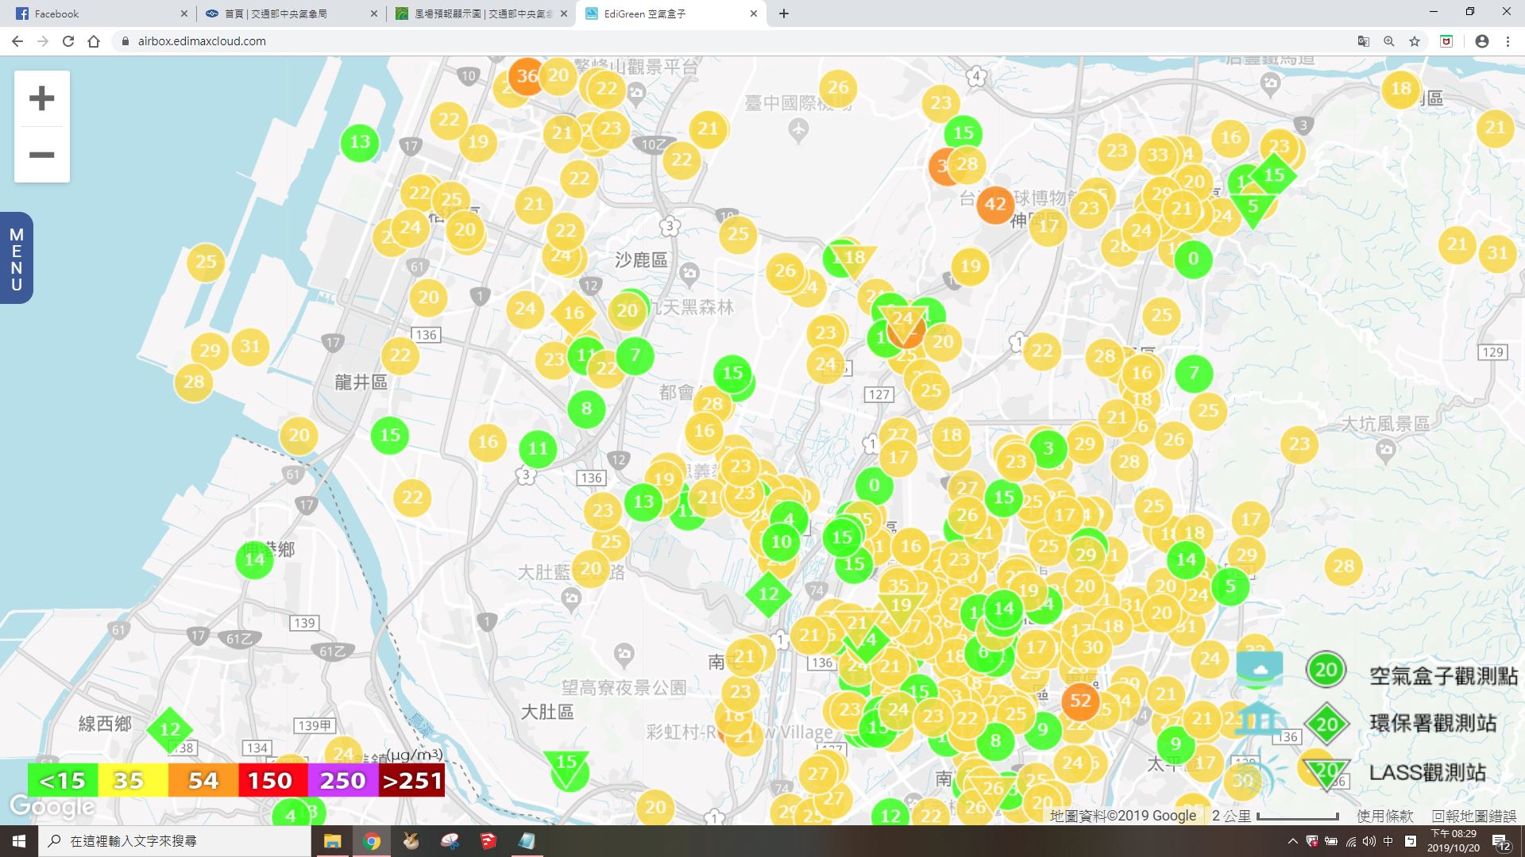Click the Google logo on the map
The image size is (1525, 857).
click(x=52, y=808)
